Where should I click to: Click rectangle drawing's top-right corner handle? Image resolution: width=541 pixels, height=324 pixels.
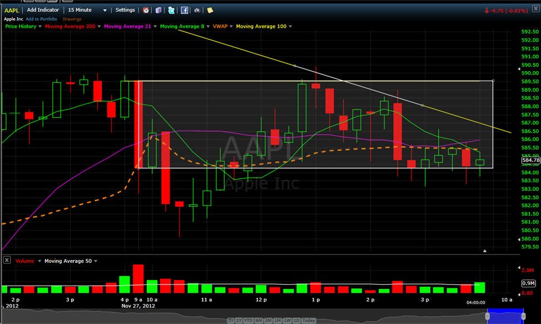tap(493, 81)
